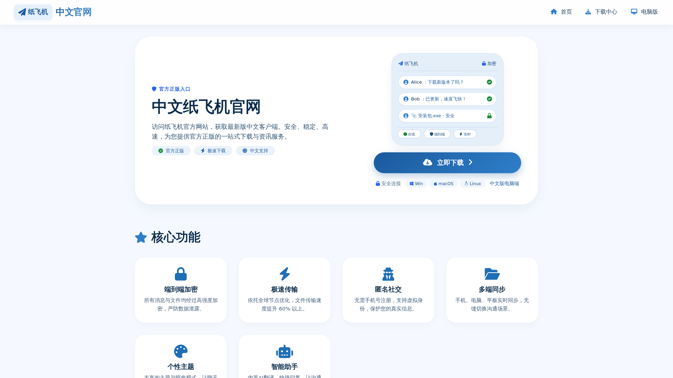Click the monitor icon beside 电脑版
The image size is (673, 378).
[634, 12]
